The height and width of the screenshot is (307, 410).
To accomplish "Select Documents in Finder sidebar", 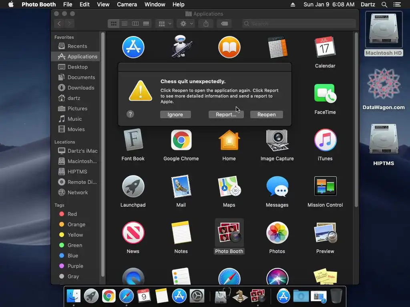I will click(x=75, y=77).
